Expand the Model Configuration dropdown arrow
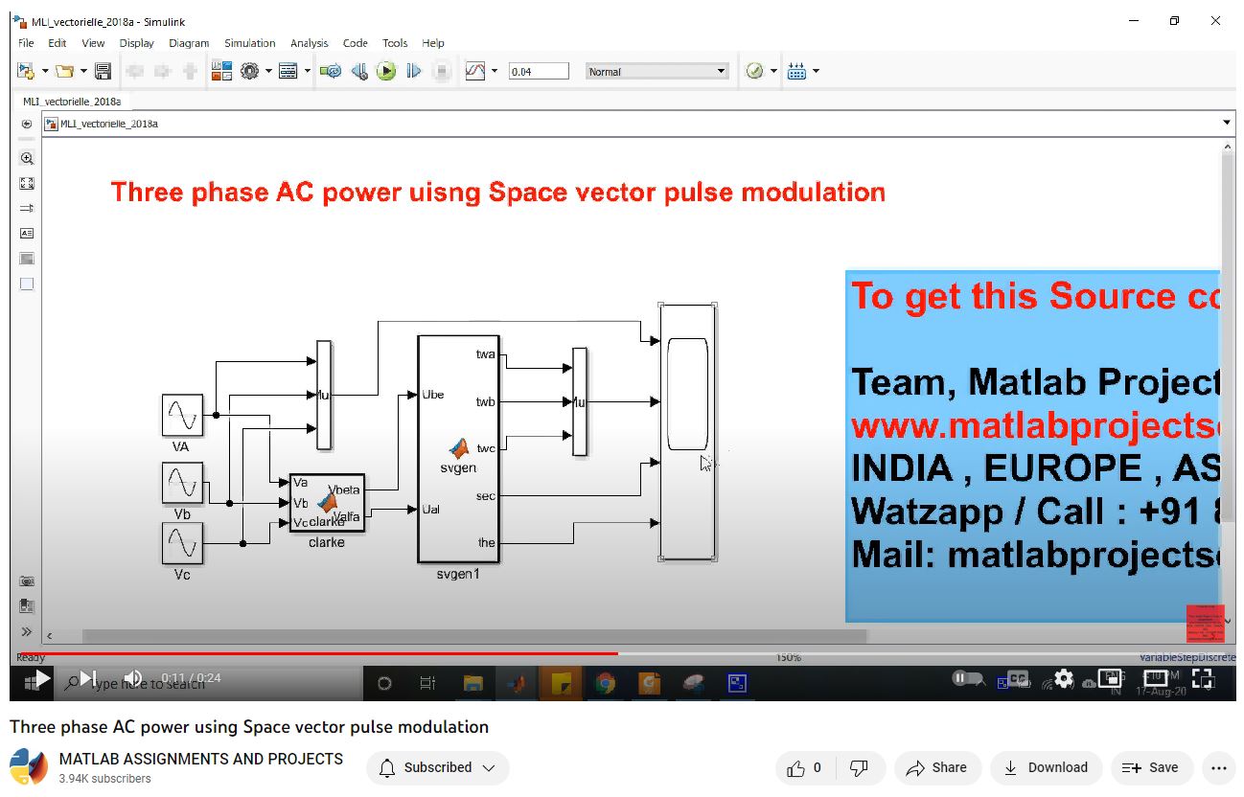 [x=268, y=71]
